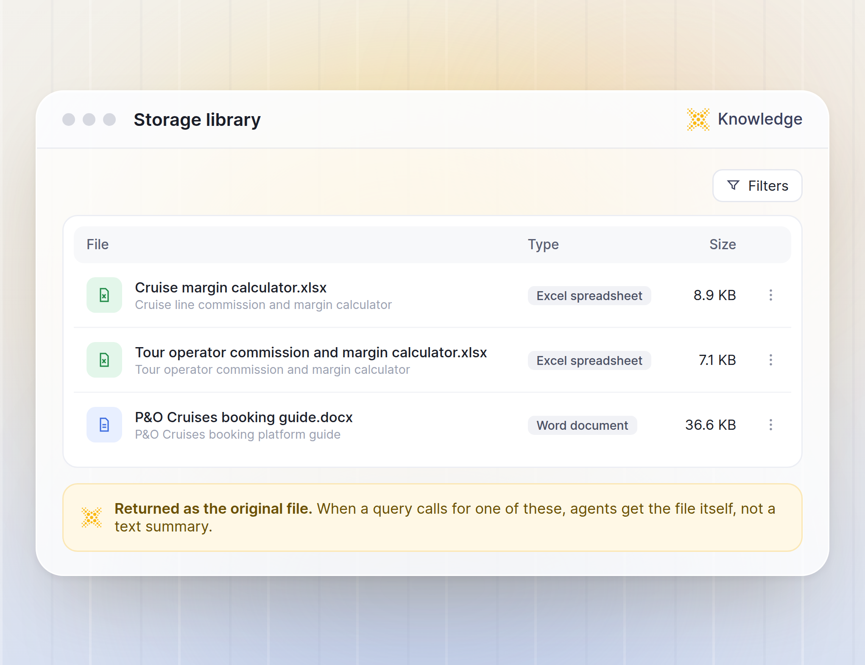Image resolution: width=865 pixels, height=665 pixels.
Task: Click the funnel icon in Filters
Action: 733,185
